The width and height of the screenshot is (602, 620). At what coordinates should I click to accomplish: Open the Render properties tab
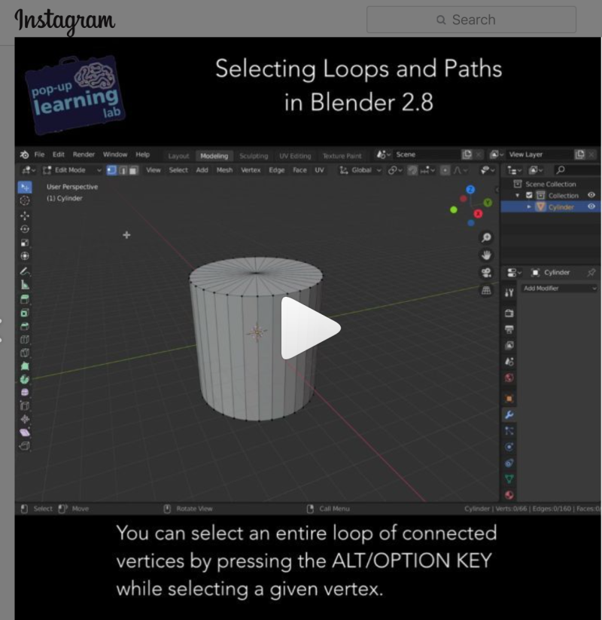coord(509,313)
